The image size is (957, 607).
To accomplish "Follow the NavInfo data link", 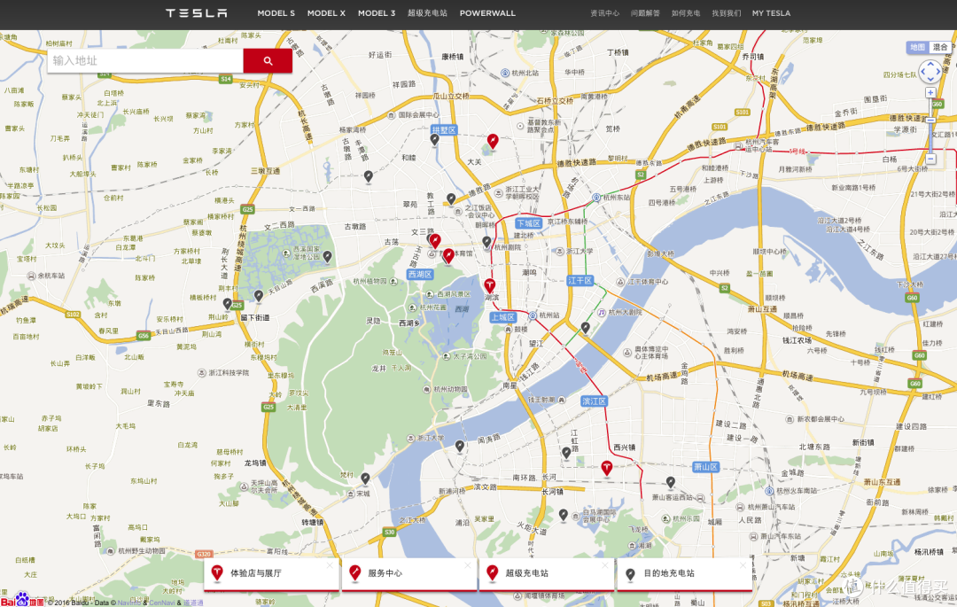I will coord(129,603).
